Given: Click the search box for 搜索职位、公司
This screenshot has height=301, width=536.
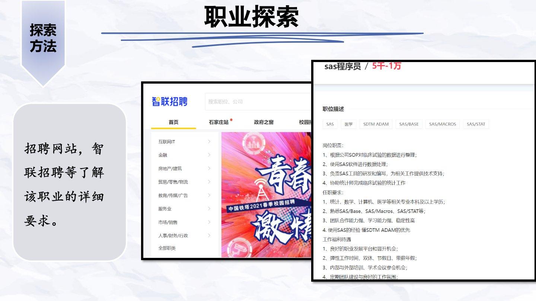Looking at the screenshot, I should click(x=258, y=102).
